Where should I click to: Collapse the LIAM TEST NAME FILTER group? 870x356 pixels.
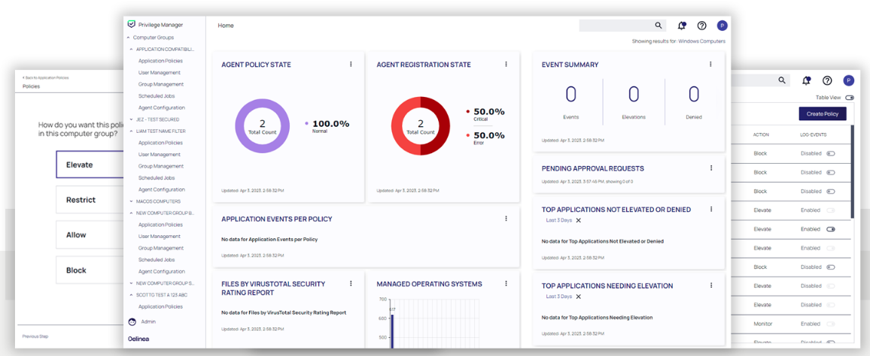132,131
